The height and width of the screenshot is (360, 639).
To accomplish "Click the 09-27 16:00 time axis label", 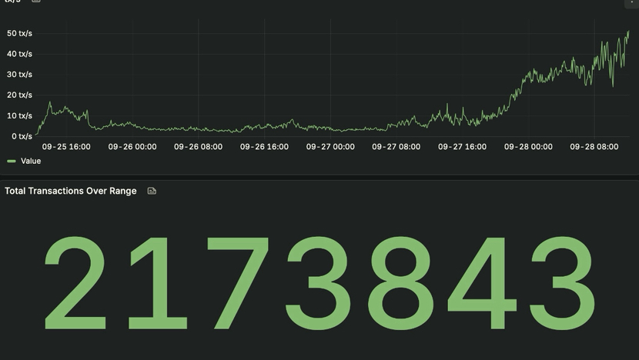I will point(462,147).
